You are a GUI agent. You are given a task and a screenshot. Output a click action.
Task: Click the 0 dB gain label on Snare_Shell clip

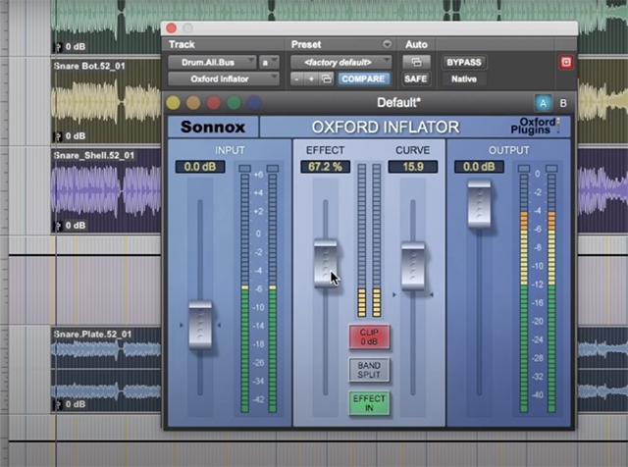tap(76, 226)
